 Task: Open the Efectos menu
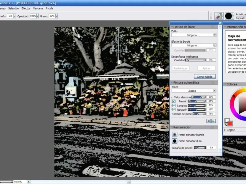click(x=26, y=8)
